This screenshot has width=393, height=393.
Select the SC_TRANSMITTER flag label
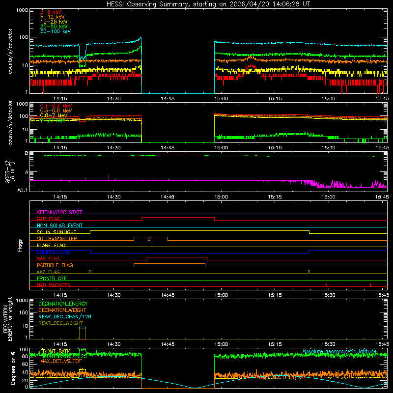57,238
